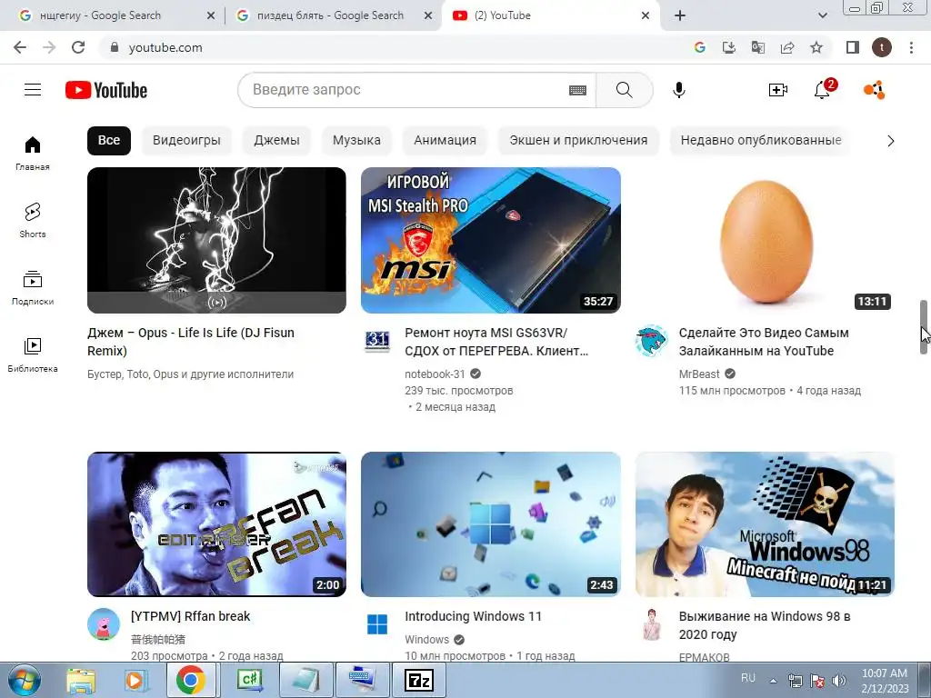Open Windows channel avatar
Viewport: 931px width, 698px height.
tap(377, 624)
